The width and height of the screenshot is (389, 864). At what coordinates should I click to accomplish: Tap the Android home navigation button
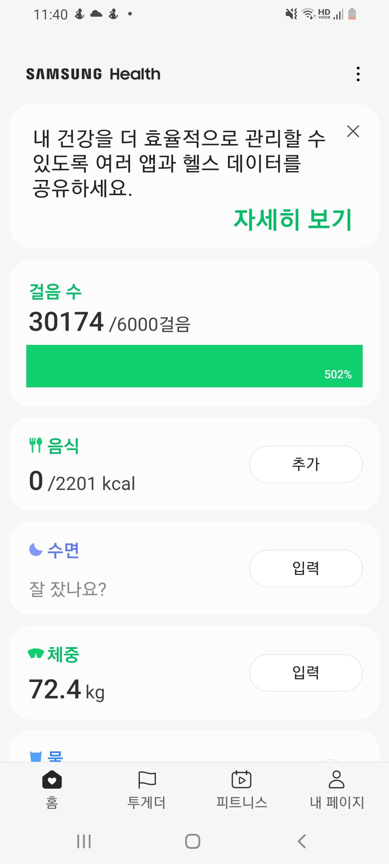(x=193, y=841)
